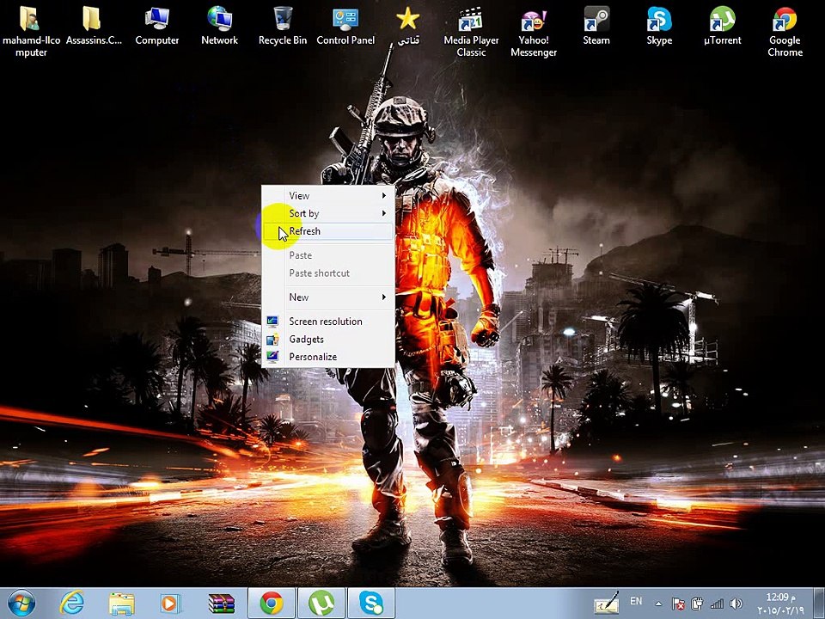Open the tablet input panel tray icon
Viewport: 825px width, 619px height.
606,604
